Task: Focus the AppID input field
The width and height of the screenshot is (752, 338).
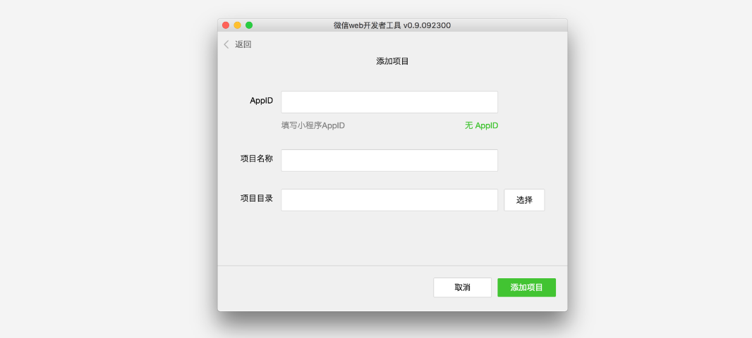Action: click(x=389, y=102)
